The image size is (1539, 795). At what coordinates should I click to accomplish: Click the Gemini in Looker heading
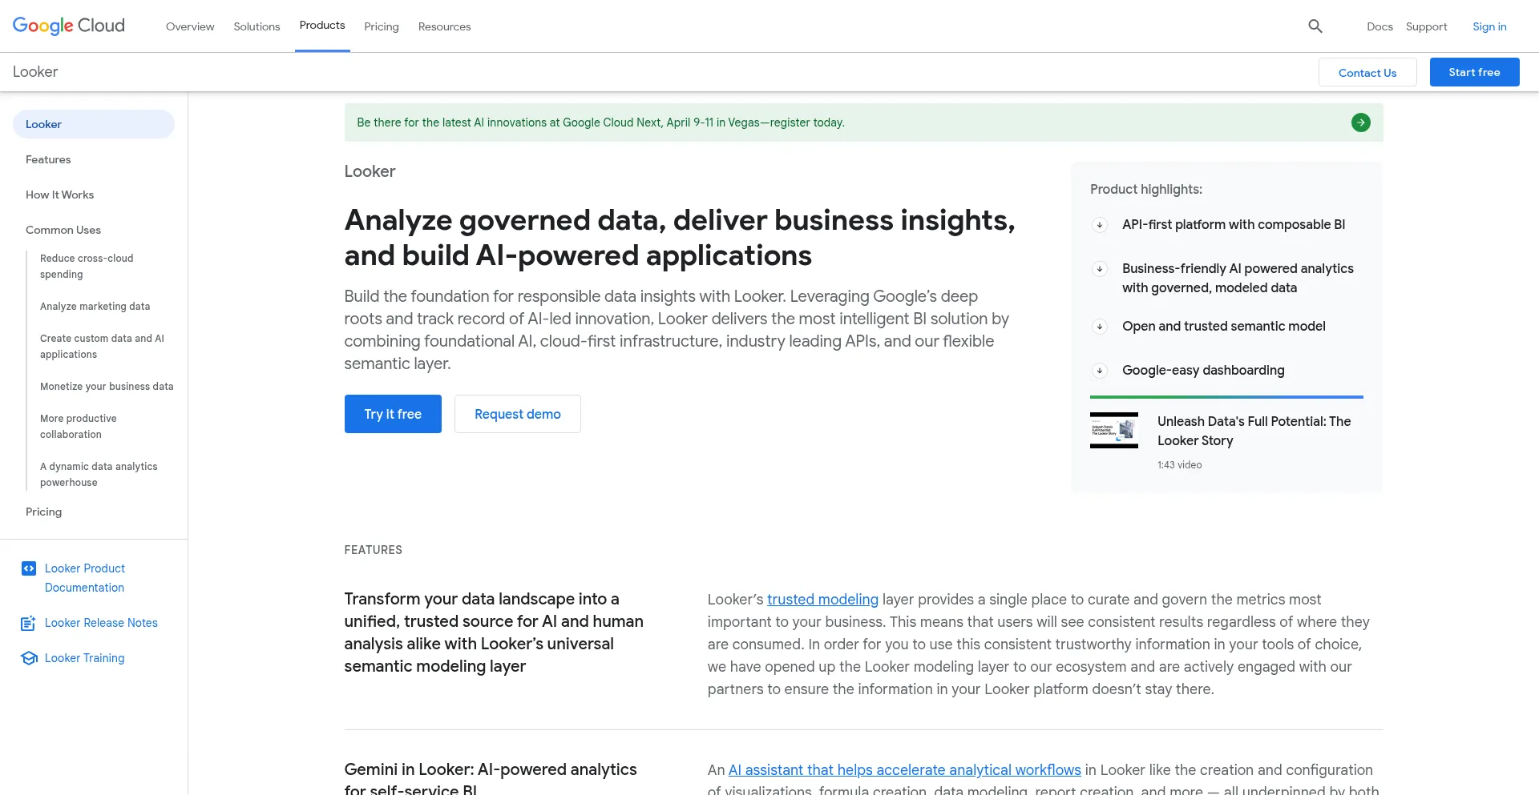click(491, 778)
